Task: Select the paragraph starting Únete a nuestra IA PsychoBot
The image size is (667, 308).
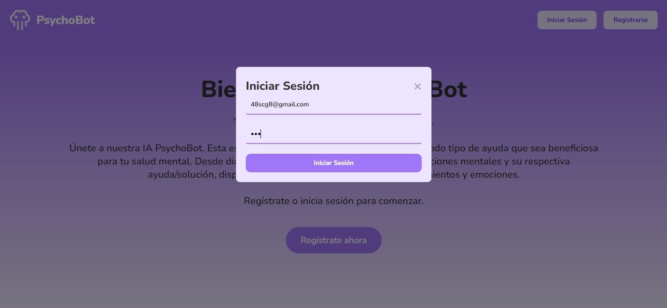Action: pos(334,161)
